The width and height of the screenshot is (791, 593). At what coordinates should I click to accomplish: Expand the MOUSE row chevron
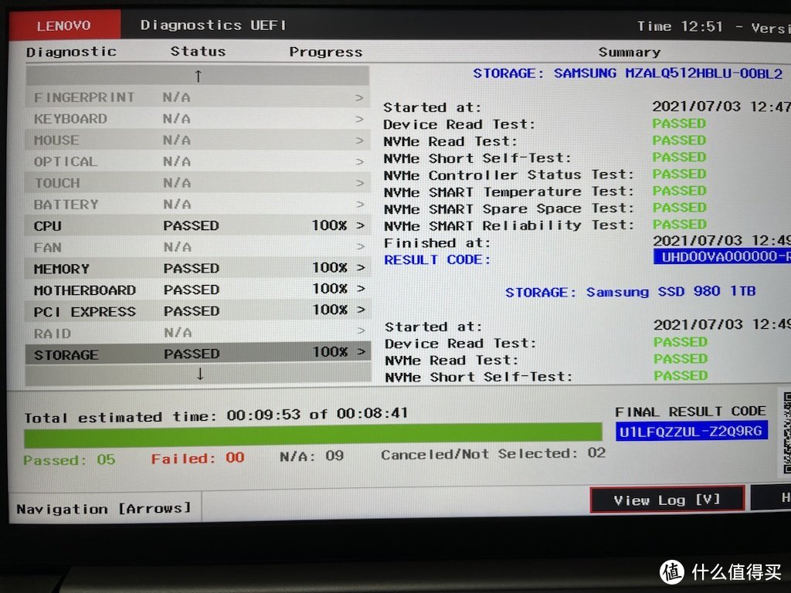tap(359, 141)
